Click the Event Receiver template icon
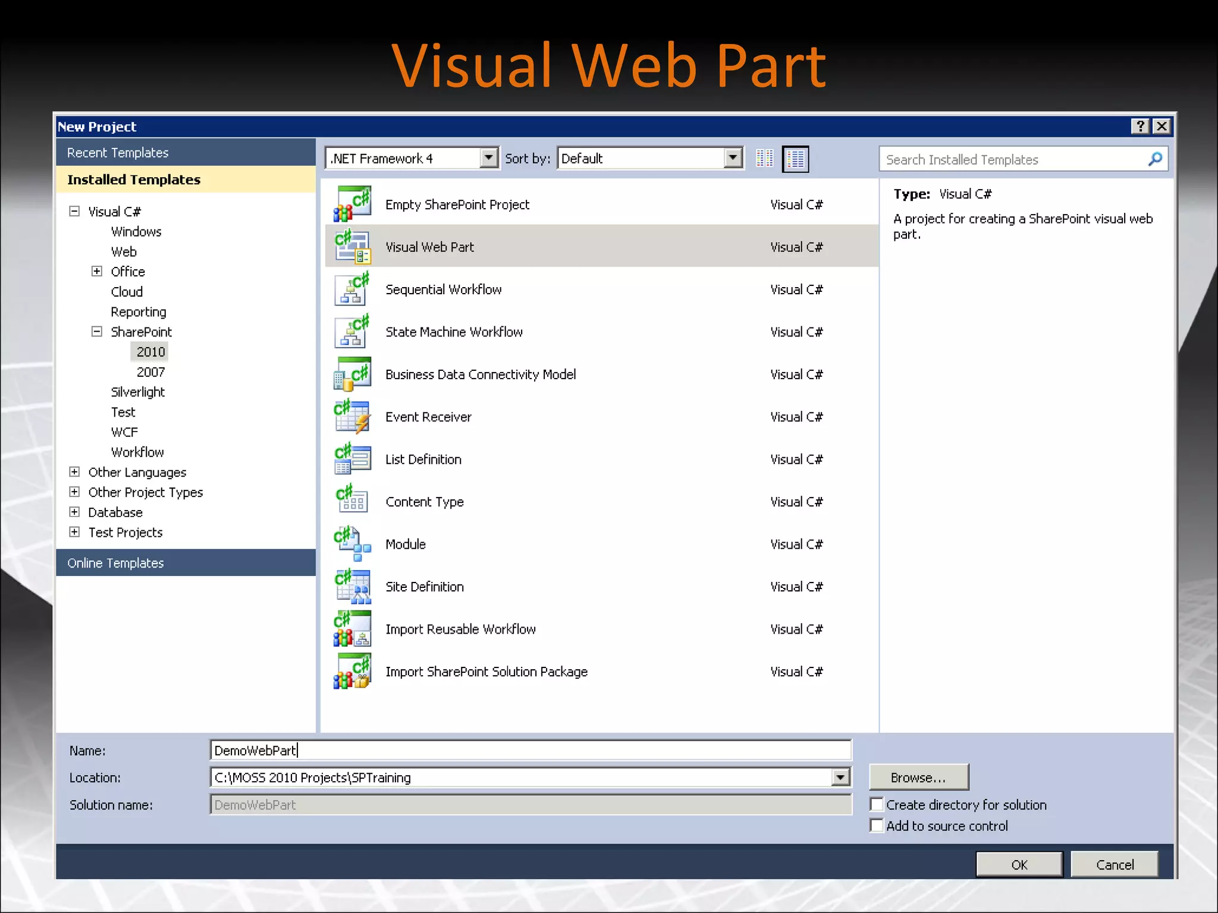Viewport: 1218px width, 913px height. coord(352,417)
